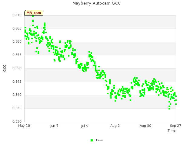Click the Time axis title
Screen dimensions: 194x146
pos(172,130)
